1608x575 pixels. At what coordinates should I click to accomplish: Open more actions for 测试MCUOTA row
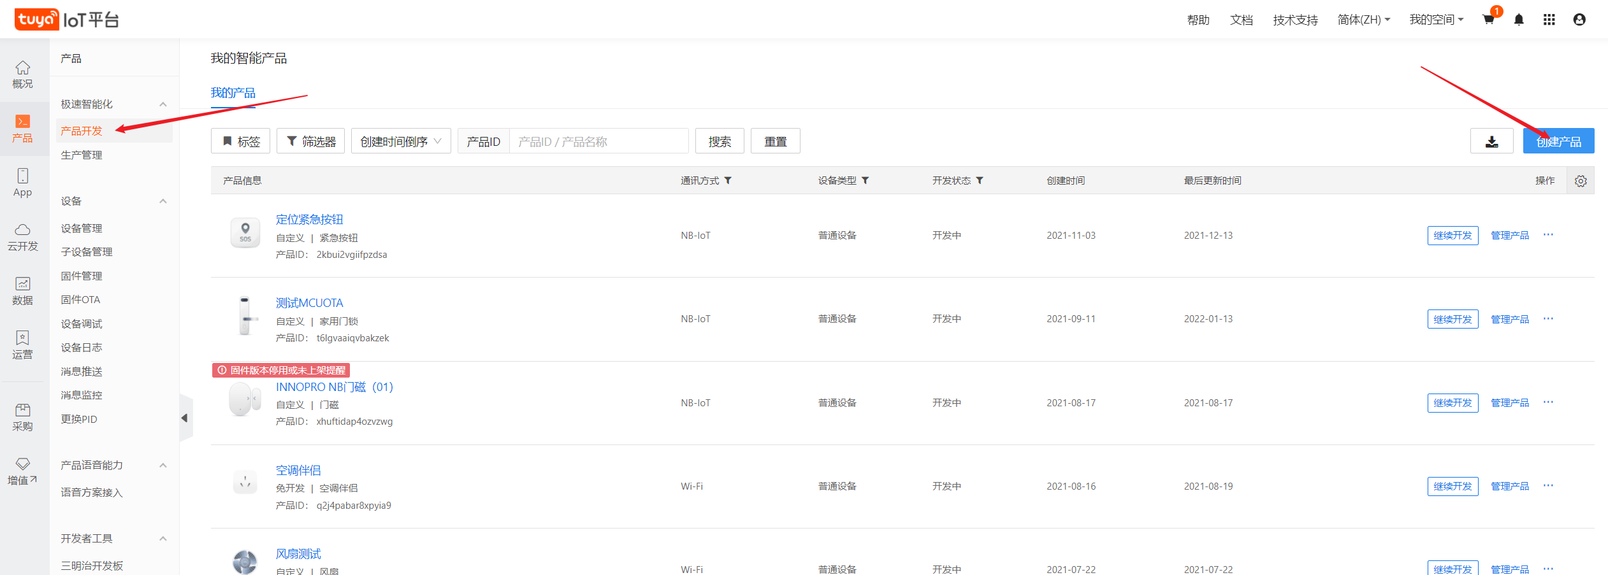(1548, 318)
